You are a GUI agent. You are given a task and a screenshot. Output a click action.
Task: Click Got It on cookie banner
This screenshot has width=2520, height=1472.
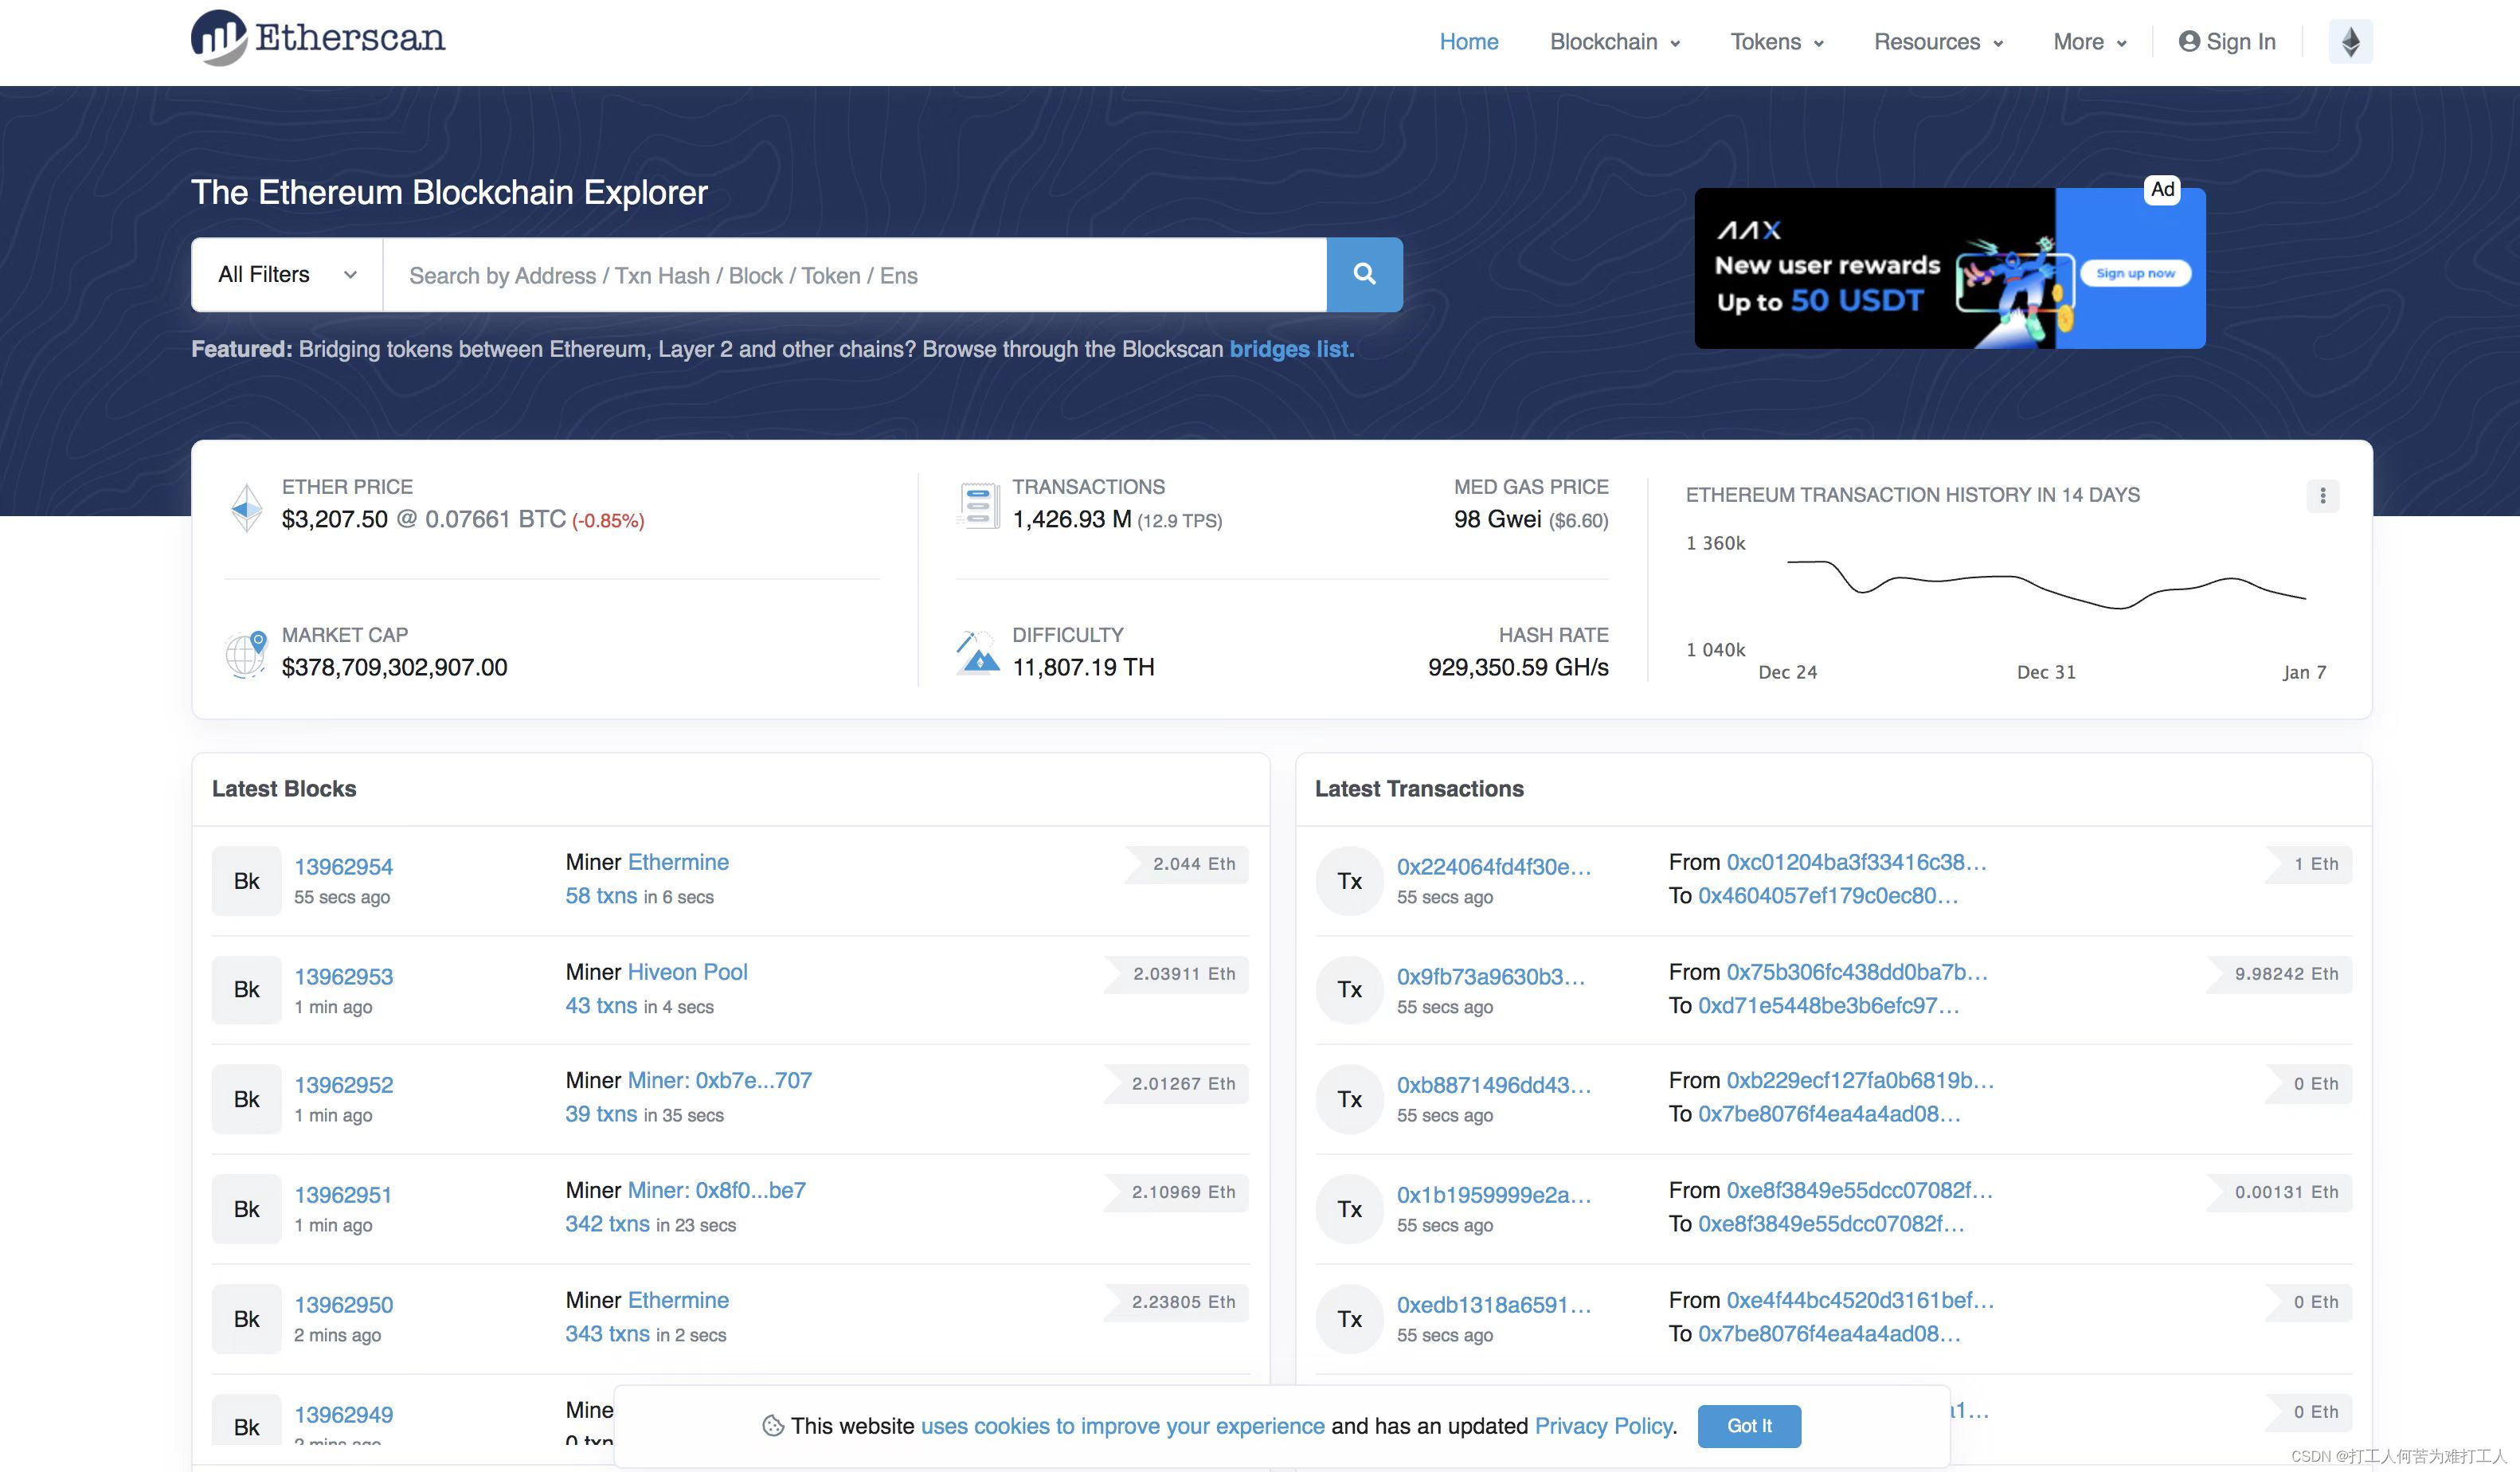pyautogui.click(x=1748, y=1426)
